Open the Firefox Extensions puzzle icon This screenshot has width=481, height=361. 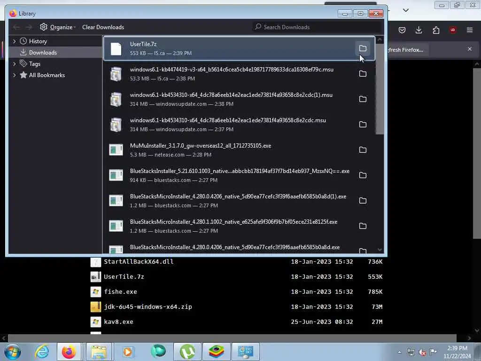[x=436, y=30]
